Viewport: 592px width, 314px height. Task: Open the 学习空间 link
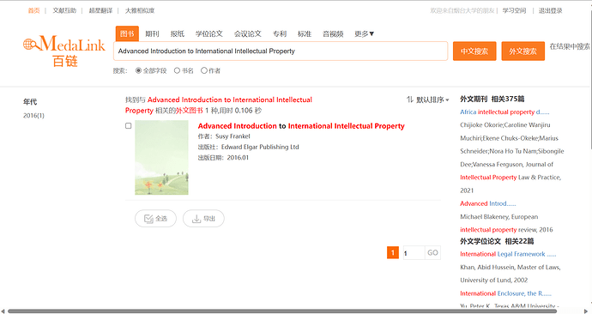[514, 10]
